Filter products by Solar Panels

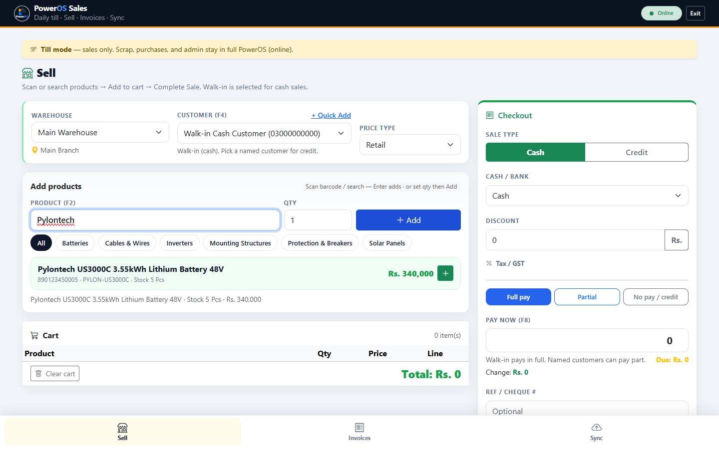click(387, 243)
